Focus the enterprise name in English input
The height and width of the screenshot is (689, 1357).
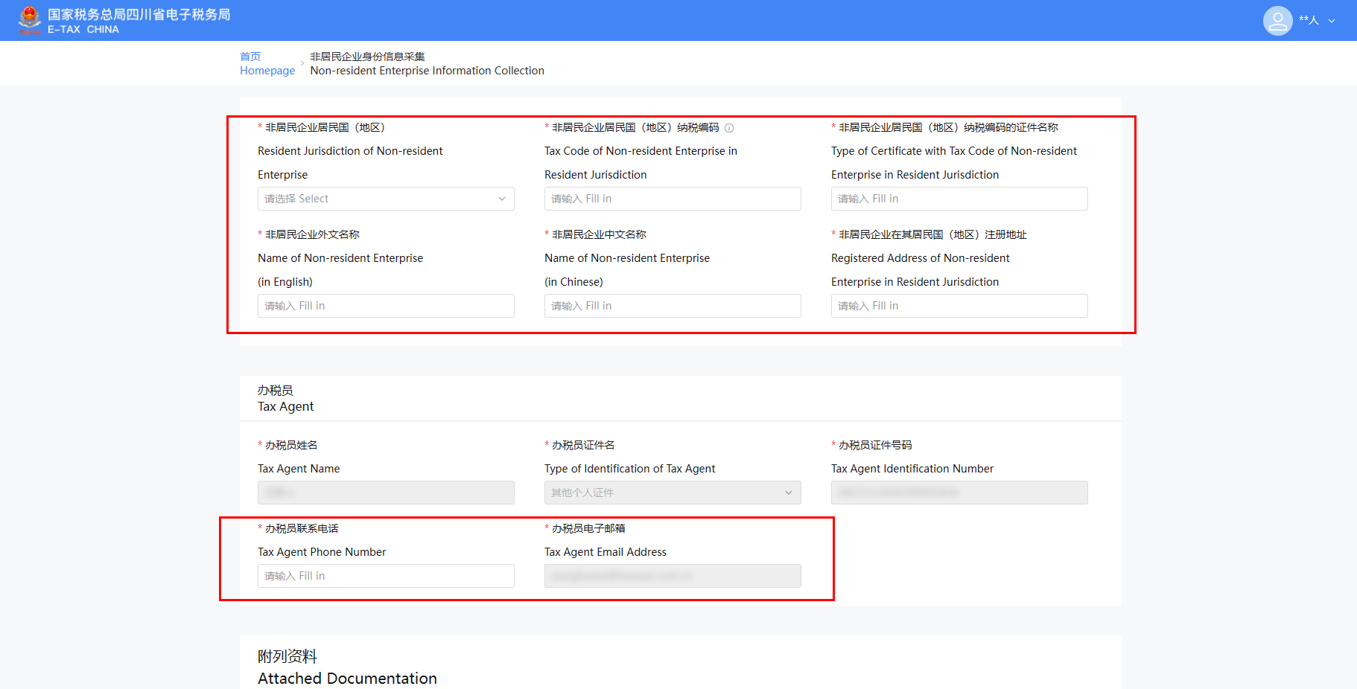coord(385,306)
